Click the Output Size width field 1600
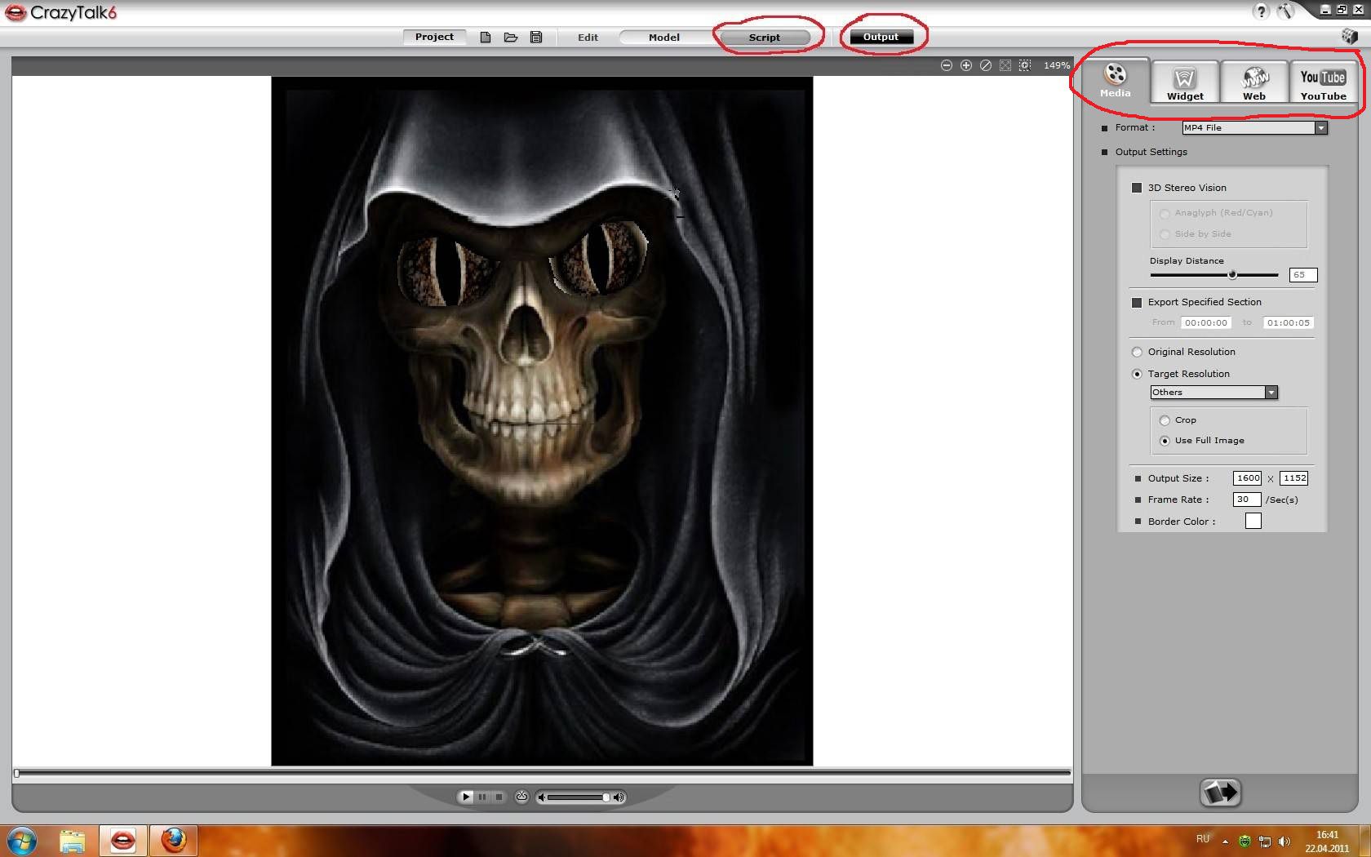This screenshot has height=857, width=1371. pos(1247,478)
